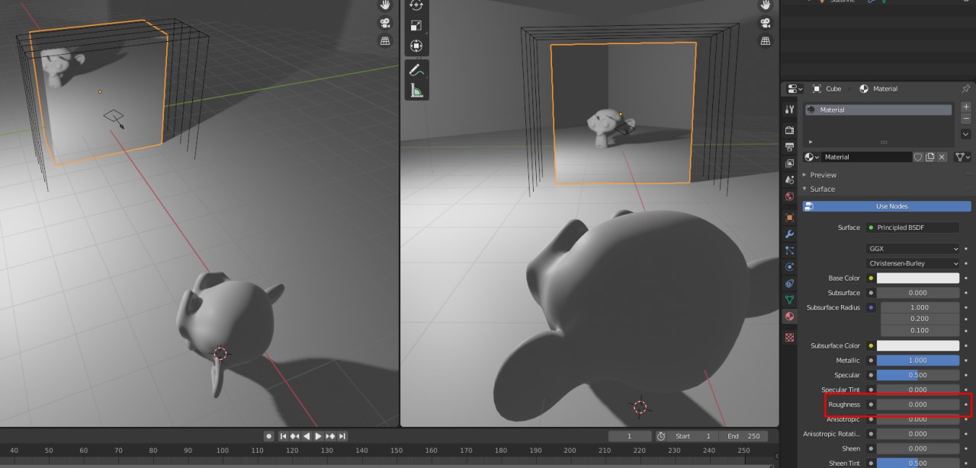
Task: Select the Material slot in list
Action: pos(878,110)
